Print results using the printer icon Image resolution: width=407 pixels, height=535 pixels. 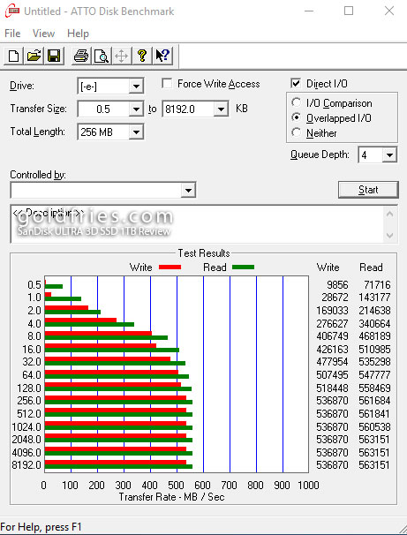click(x=81, y=56)
